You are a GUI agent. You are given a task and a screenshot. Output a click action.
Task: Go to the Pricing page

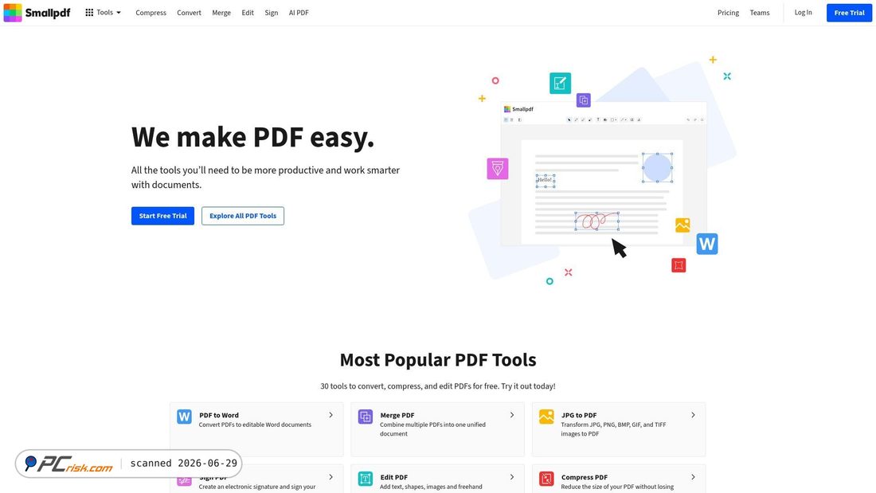[x=728, y=12]
